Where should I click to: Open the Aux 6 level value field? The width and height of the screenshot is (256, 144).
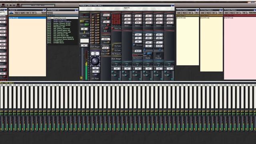170,69
